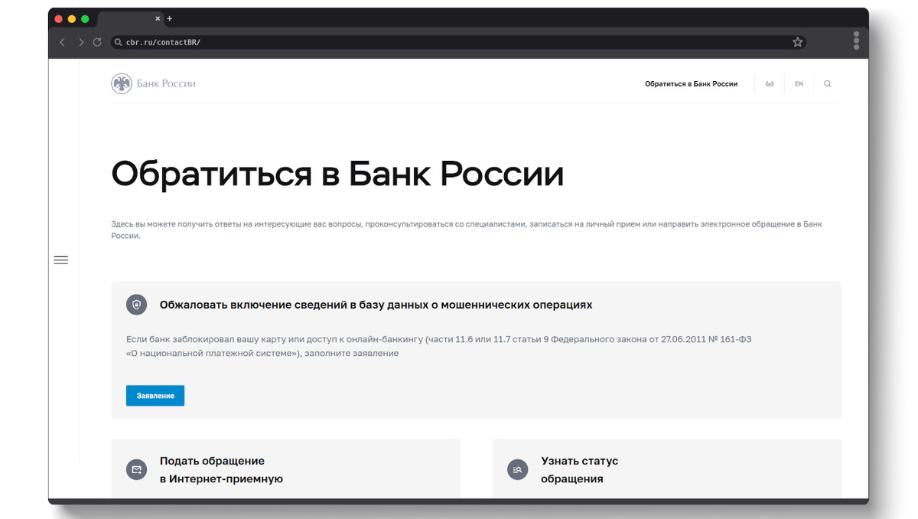918x519 pixels.
Task: Open a new tab with plus button
Action: (x=170, y=18)
